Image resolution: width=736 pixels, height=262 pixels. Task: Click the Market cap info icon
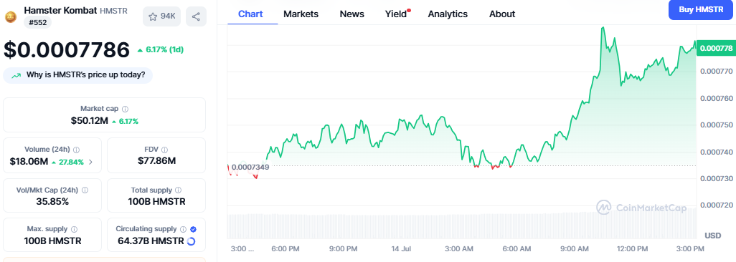125,109
